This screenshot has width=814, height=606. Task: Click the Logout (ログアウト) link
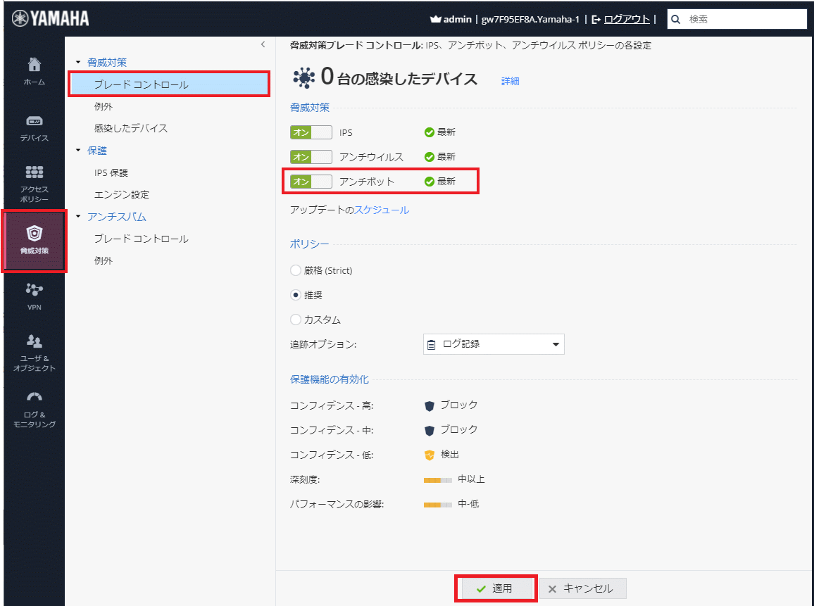tap(627, 20)
